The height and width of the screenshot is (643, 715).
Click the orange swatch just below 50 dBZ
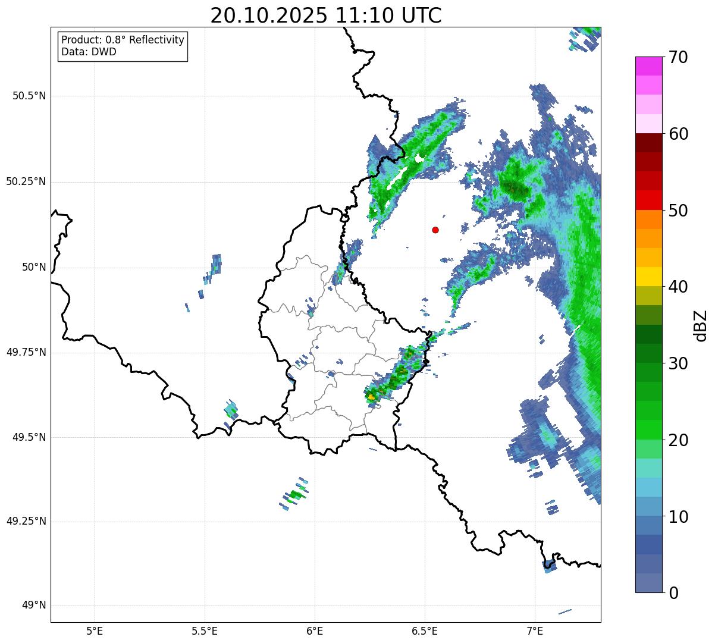pos(648,219)
